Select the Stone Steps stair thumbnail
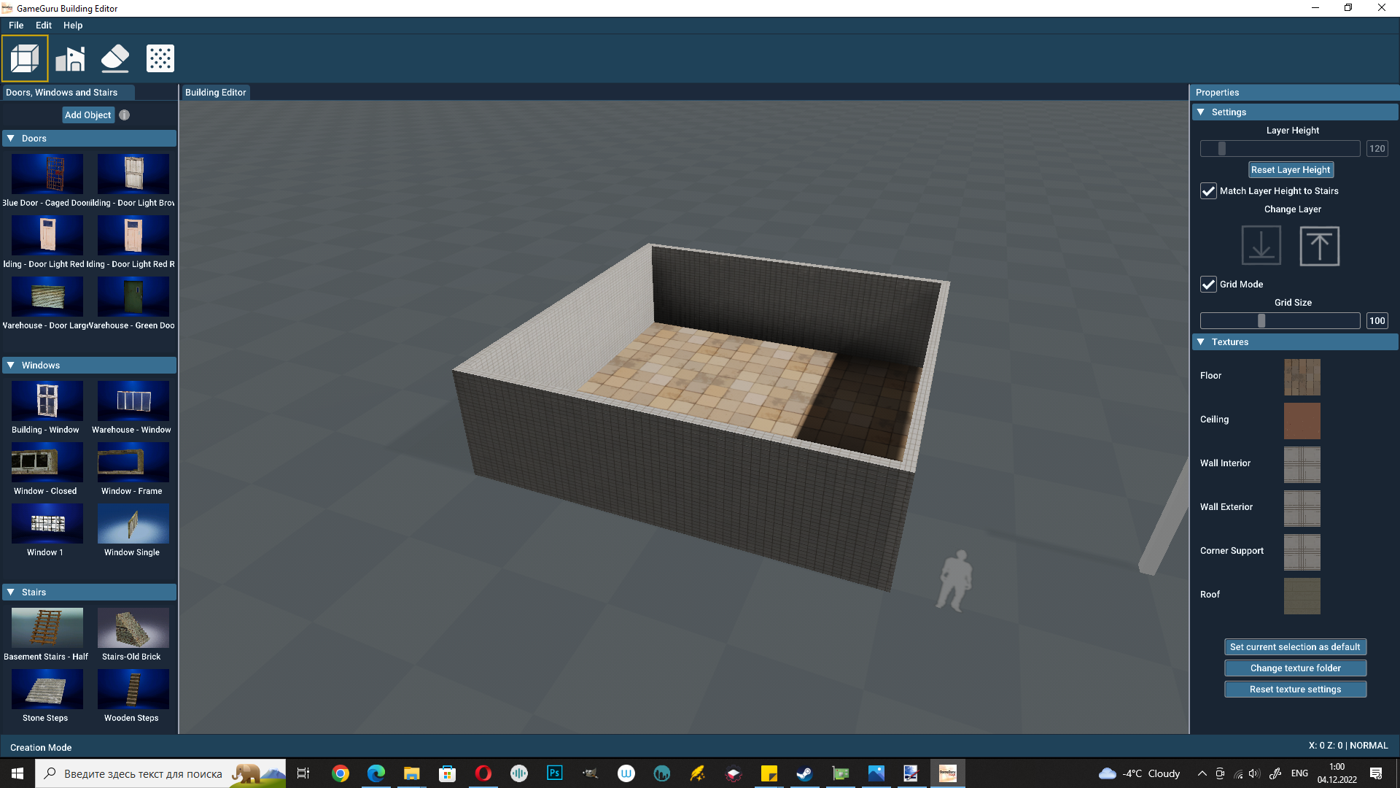 46,689
